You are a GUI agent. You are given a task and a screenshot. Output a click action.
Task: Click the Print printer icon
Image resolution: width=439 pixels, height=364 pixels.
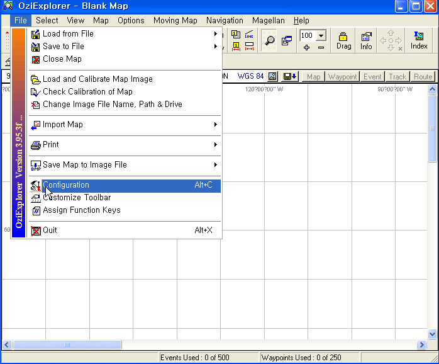point(36,145)
